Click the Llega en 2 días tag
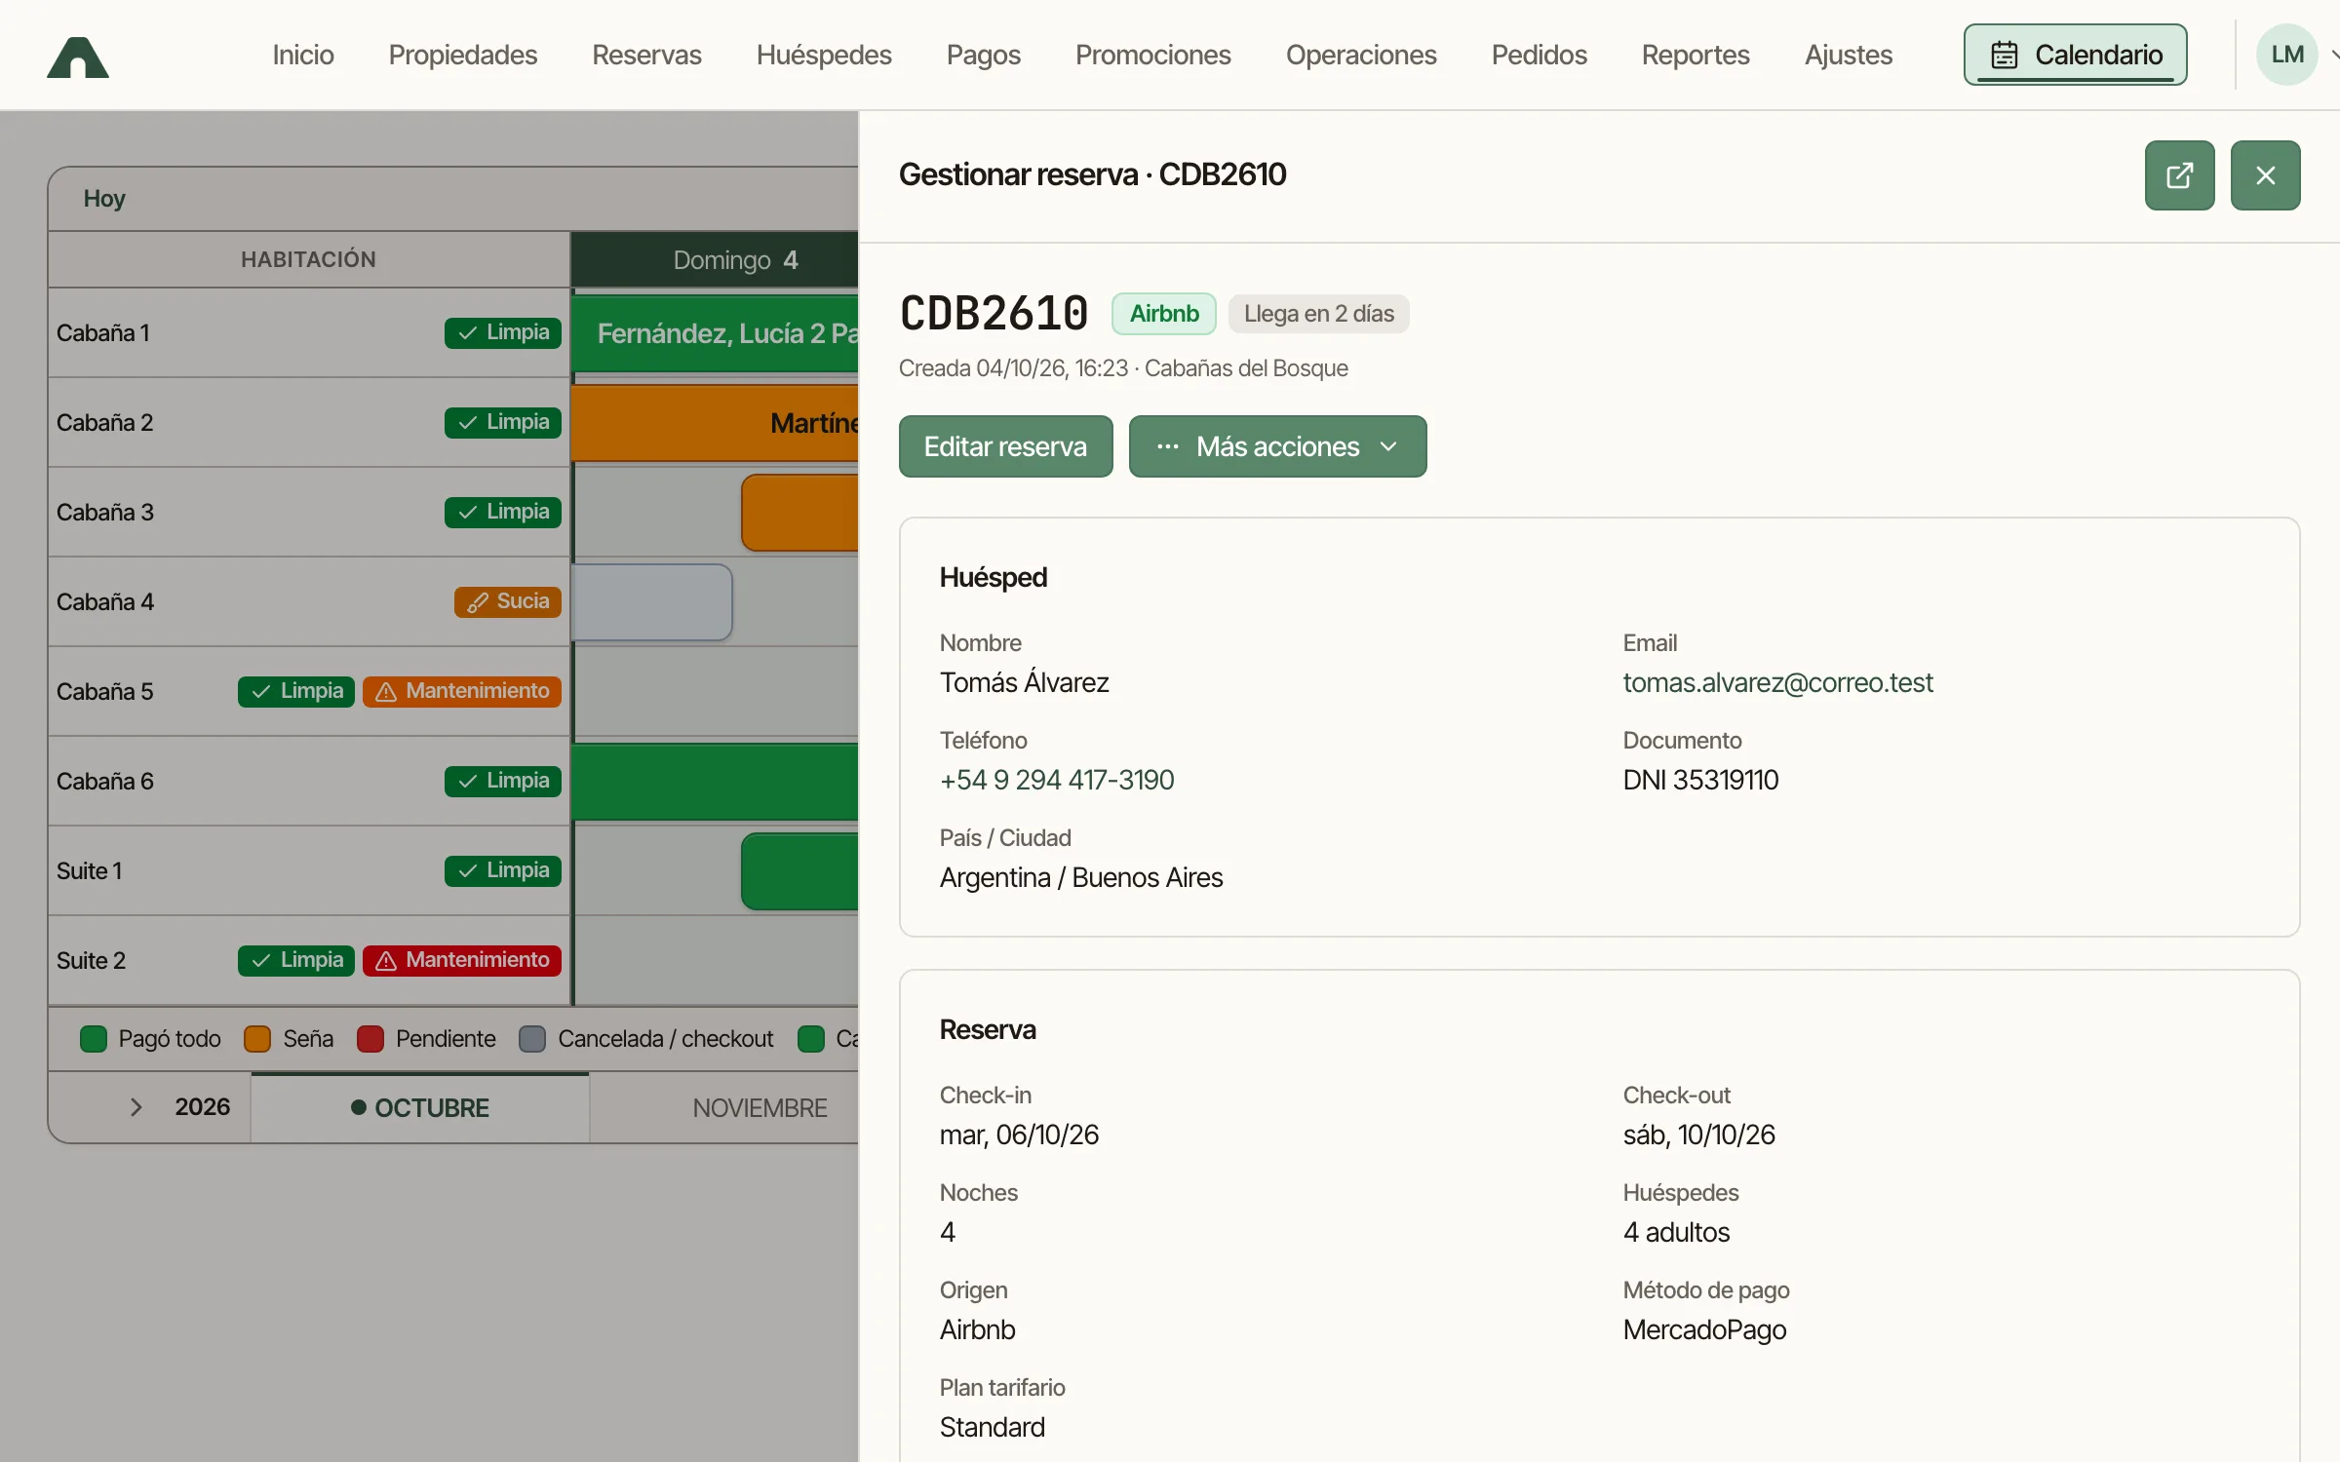This screenshot has height=1462, width=2340. [x=1318, y=314]
